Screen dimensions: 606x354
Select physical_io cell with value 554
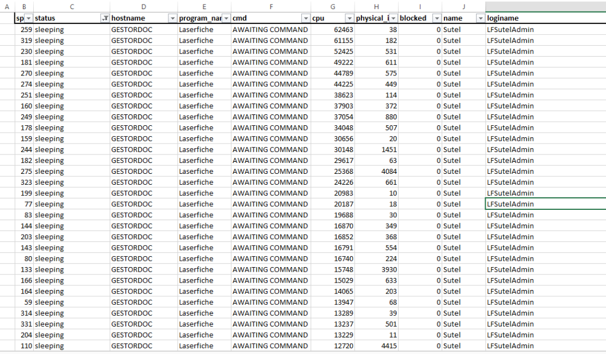tap(376, 248)
